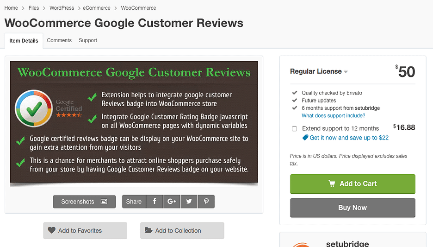Image resolution: width=433 pixels, height=247 pixels.
Task: Click the cart icon in Add to Cart
Action: click(x=332, y=184)
